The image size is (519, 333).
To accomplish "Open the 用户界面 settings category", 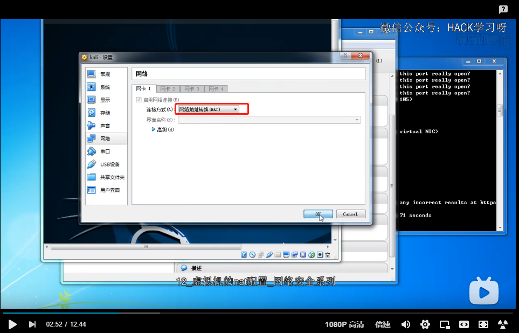I will (106, 190).
